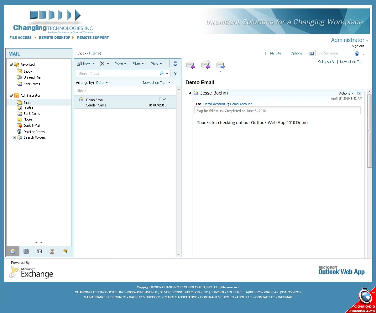Open the Delete dropdown arrow
The image size is (376, 313).
(108, 64)
